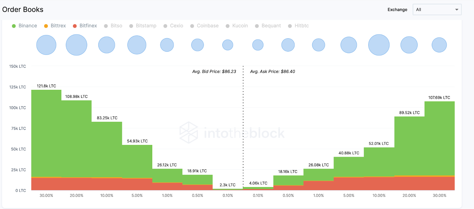Click the bubble above the 52.01k LTC bar
Viewport: 474px width, 209px height.
[379, 45]
